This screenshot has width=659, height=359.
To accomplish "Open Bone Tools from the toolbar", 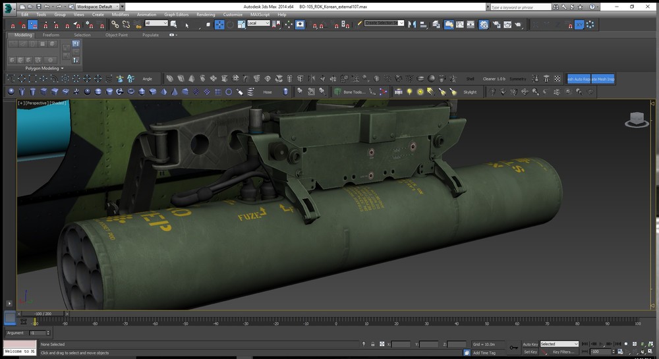I will pos(353,92).
